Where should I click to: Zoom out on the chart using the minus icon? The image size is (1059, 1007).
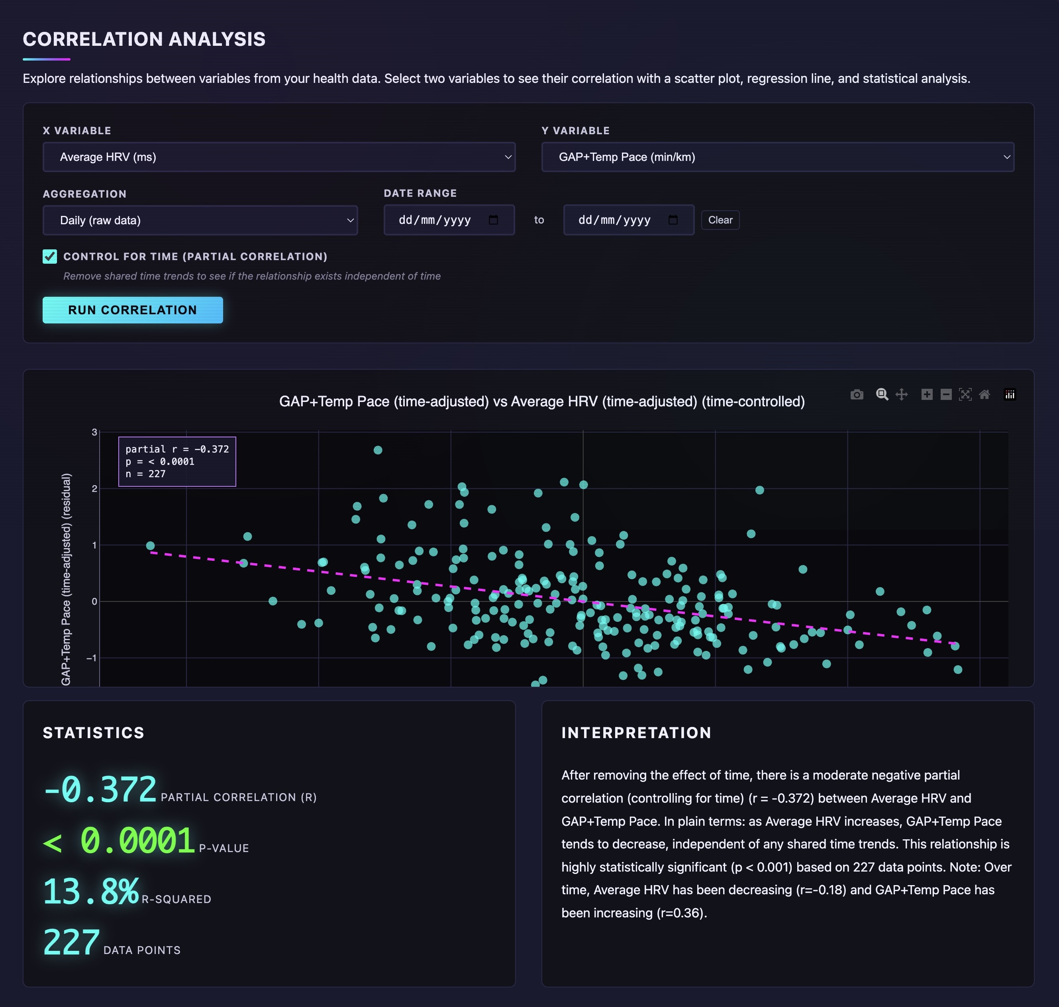pos(946,394)
